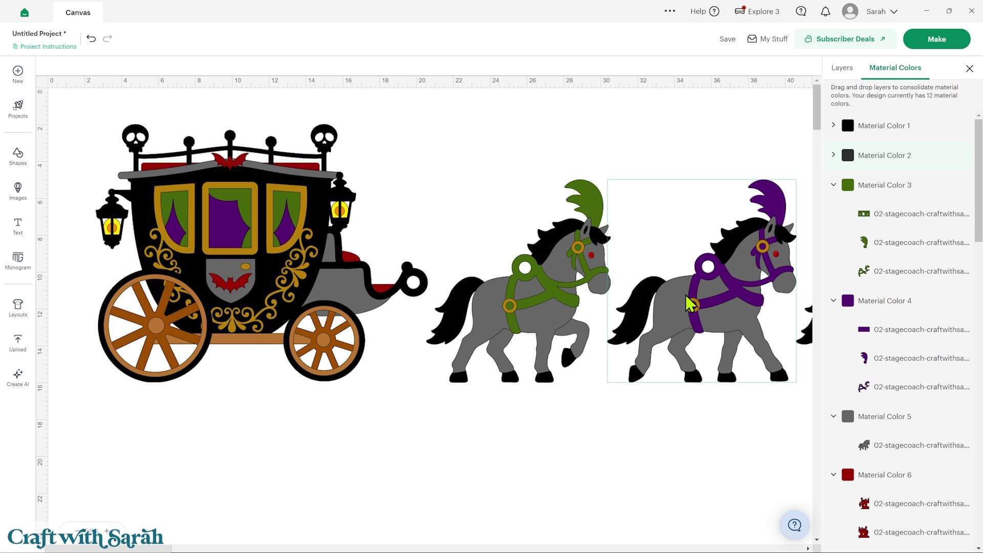The image size is (983, 553).
Task: Open the Shapes tool
Action: 17,156
